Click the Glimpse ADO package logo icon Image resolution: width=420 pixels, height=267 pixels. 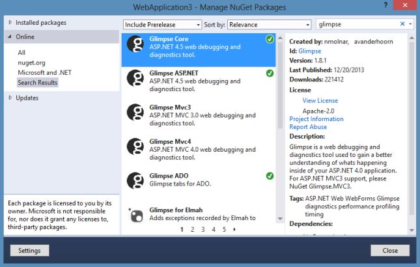tap(135, 181)
